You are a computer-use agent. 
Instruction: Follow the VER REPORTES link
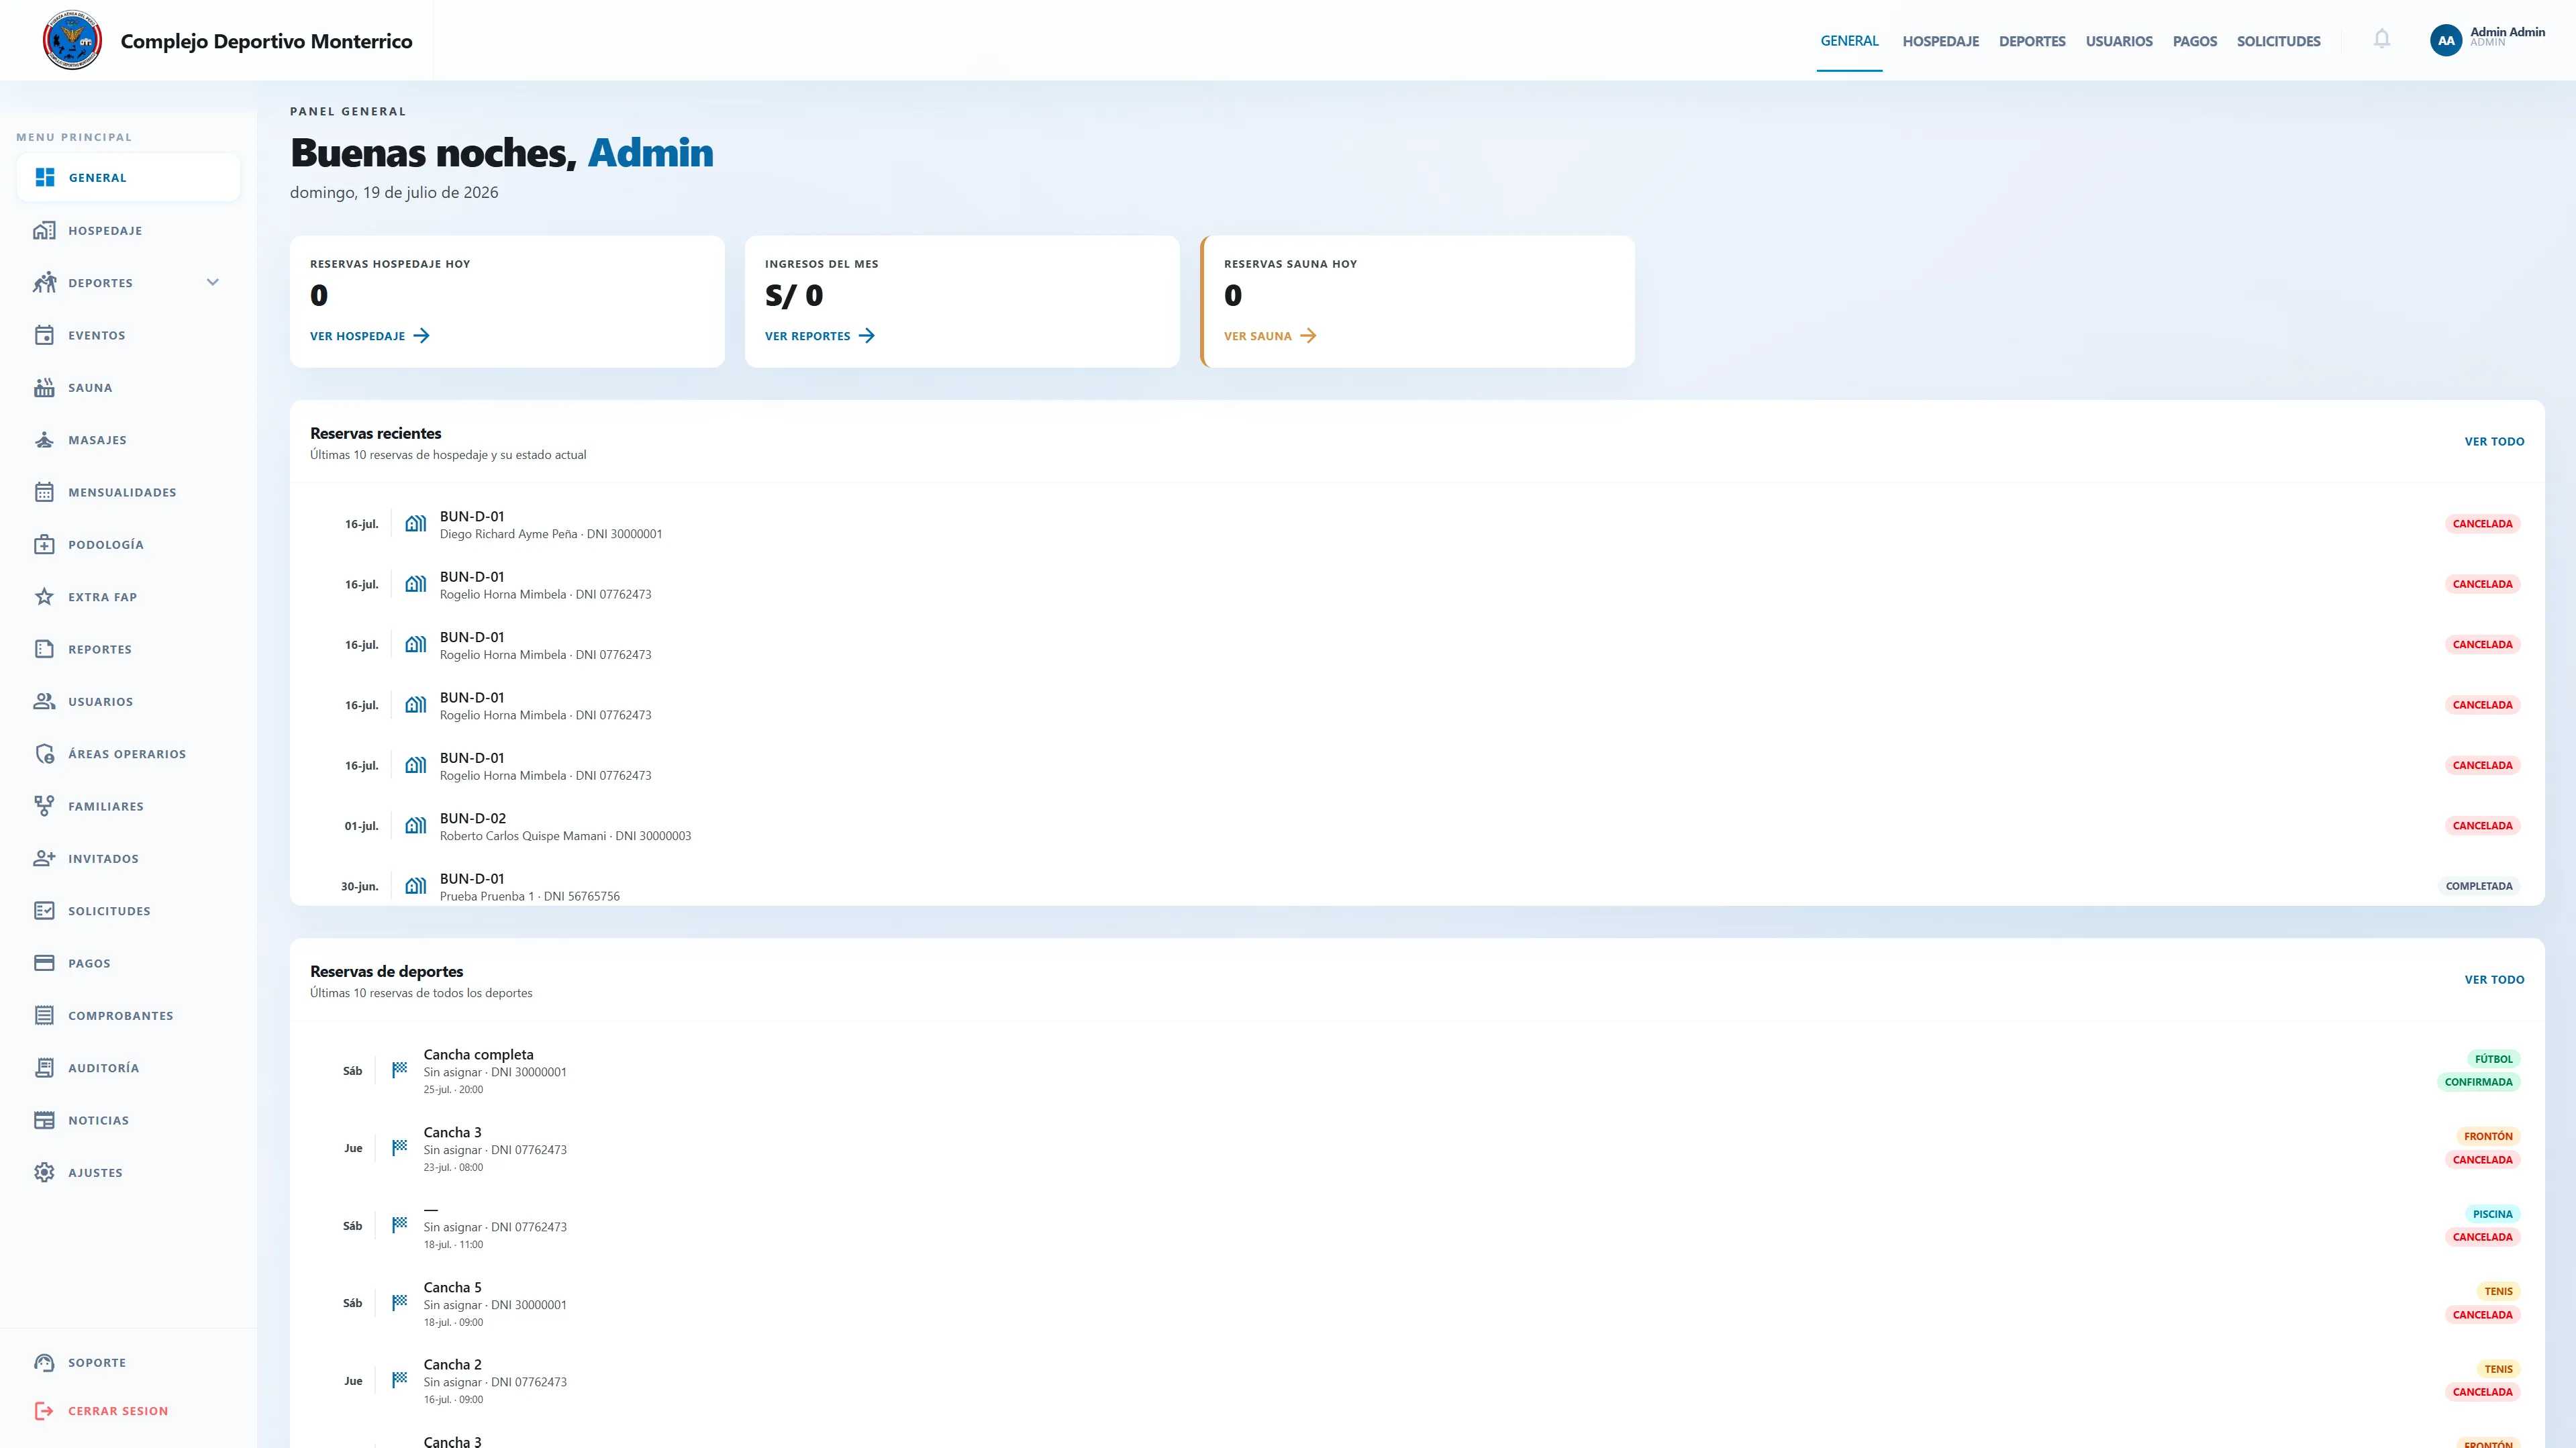820,336
